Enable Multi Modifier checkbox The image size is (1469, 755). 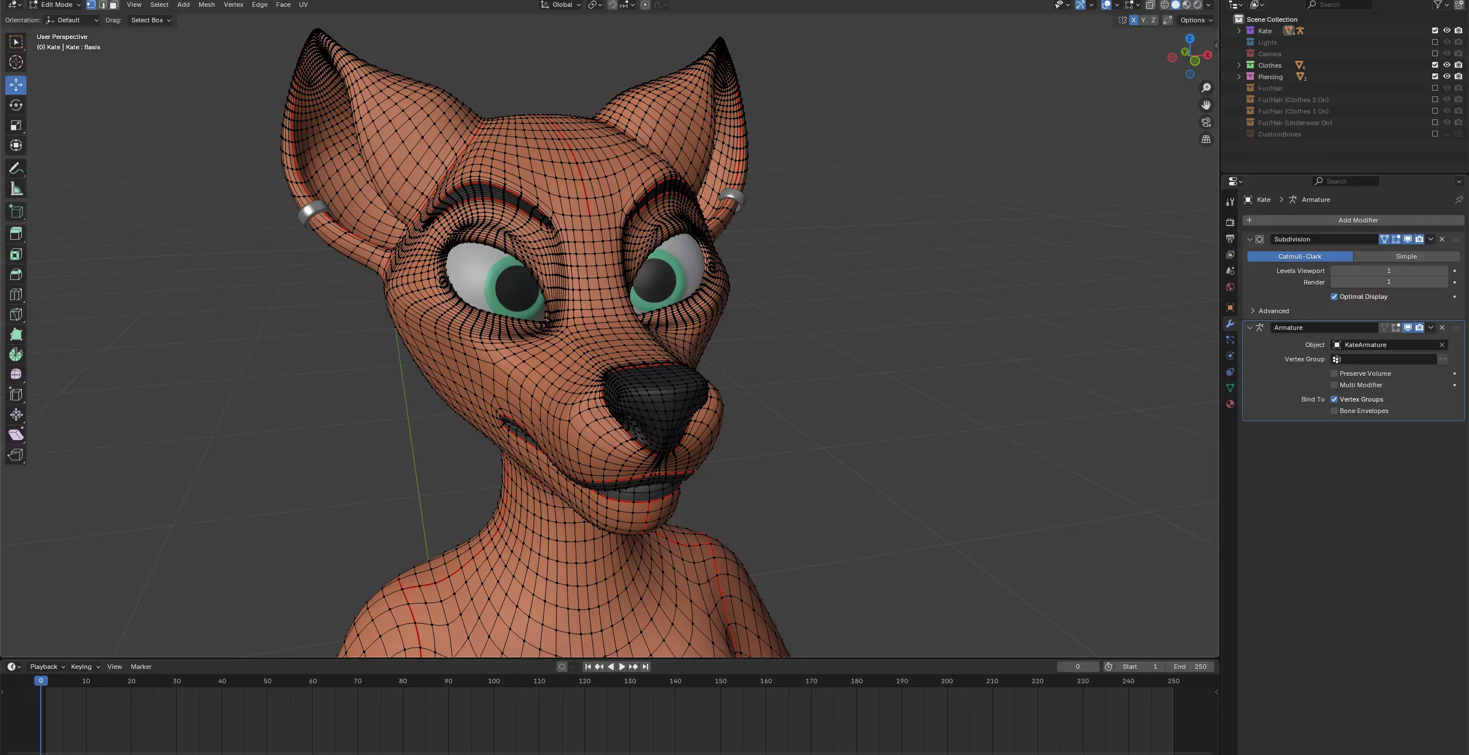click(1334, 385)
